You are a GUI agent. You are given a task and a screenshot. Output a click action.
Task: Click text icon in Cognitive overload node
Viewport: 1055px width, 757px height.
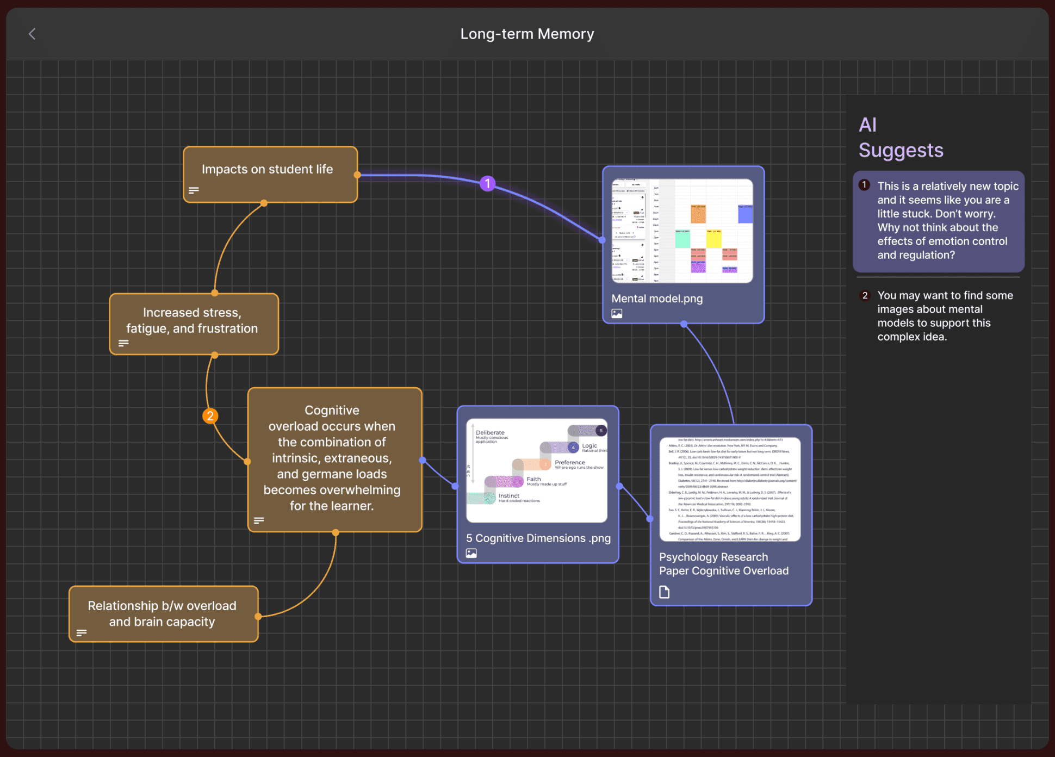point(259,520)
